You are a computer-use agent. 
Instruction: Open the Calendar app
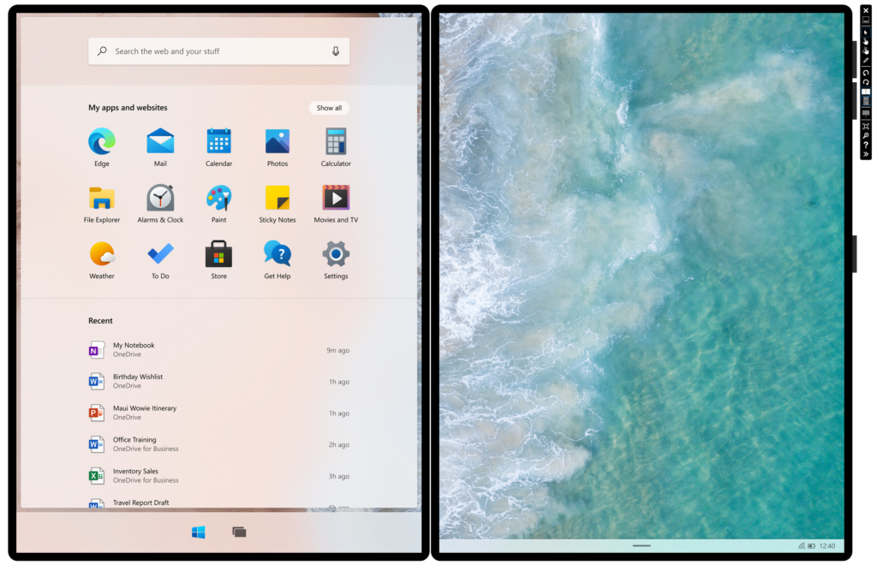tap(218, 147)
